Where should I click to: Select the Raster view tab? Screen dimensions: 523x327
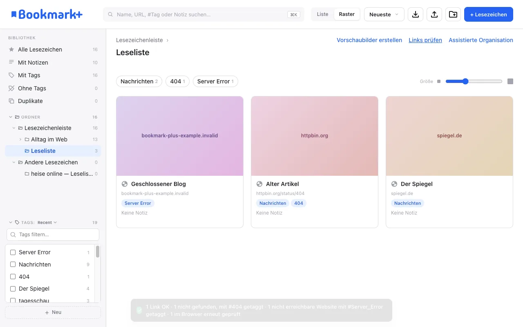[346, 14]
